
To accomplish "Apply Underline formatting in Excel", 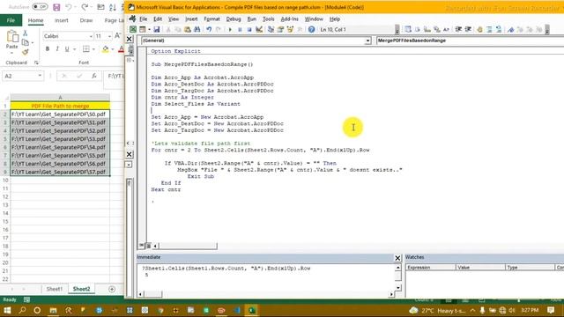I will coord(67,49).
